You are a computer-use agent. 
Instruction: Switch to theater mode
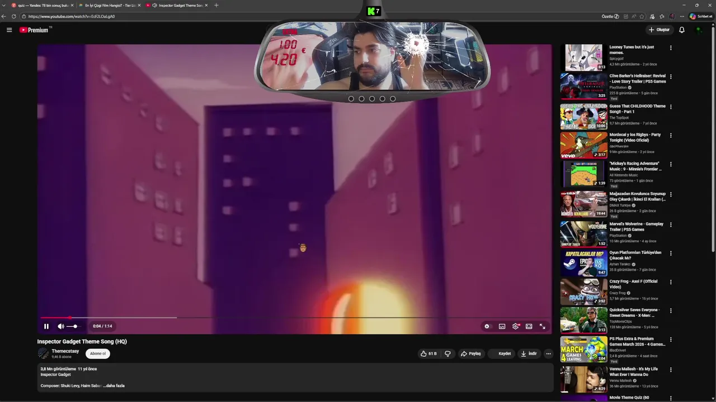coord(529,326)
